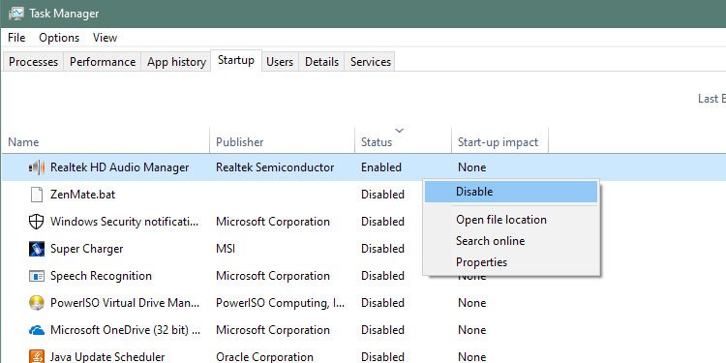Click the Super Charger app icon

pos(37,249)
